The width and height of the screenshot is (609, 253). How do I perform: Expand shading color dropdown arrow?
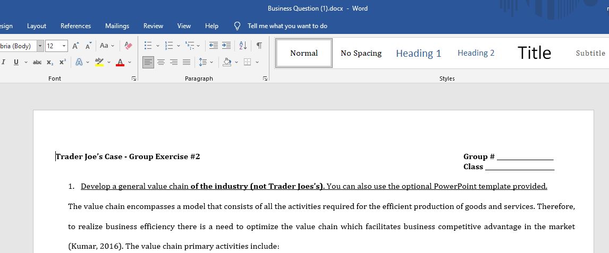[x=236, y=62]
